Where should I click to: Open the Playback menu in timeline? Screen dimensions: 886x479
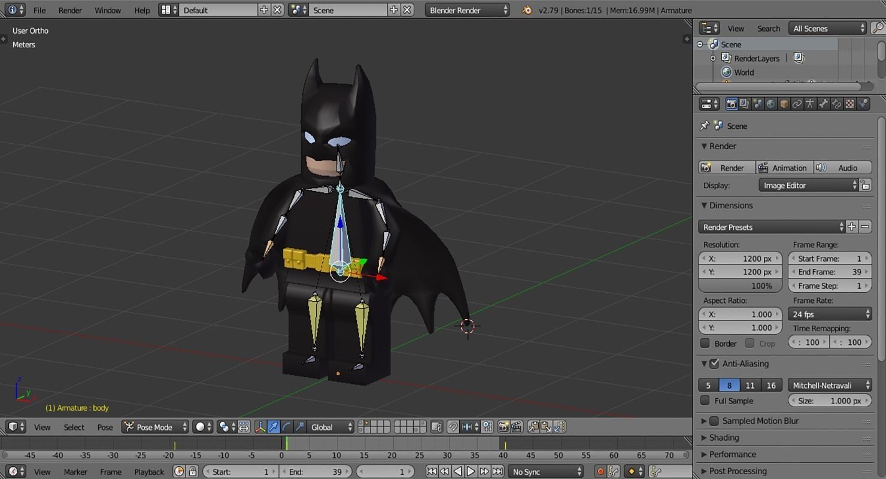(149, 472)
